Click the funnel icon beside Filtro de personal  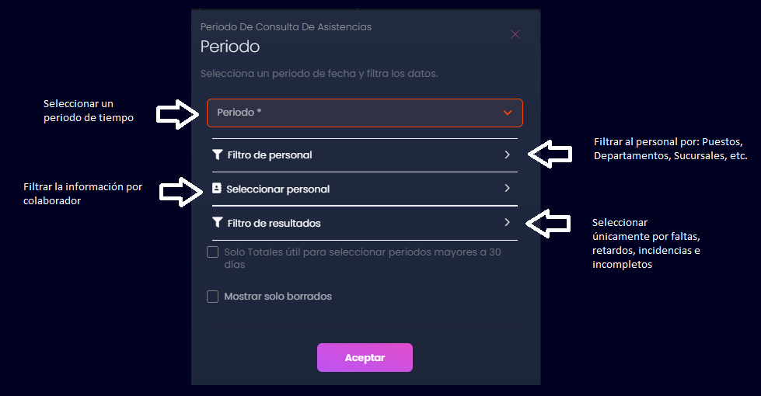[218, 155]
